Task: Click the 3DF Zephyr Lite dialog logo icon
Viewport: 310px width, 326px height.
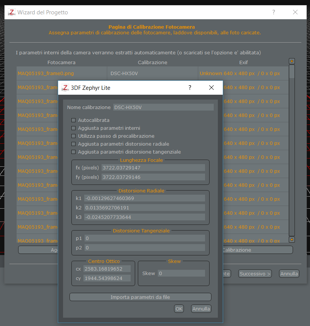Action: [65, 88]
